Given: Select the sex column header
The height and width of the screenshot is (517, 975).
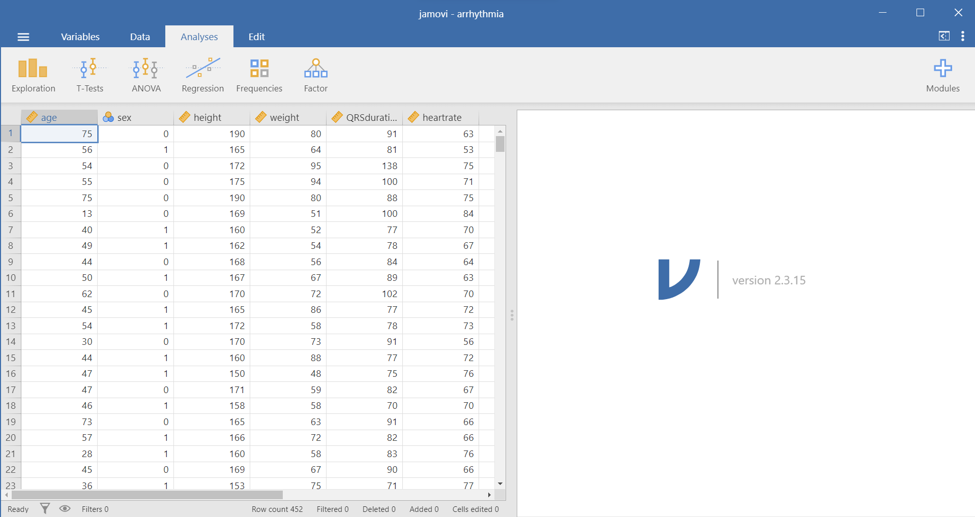Looking at the screenshot, I should (x=135, y=117).
